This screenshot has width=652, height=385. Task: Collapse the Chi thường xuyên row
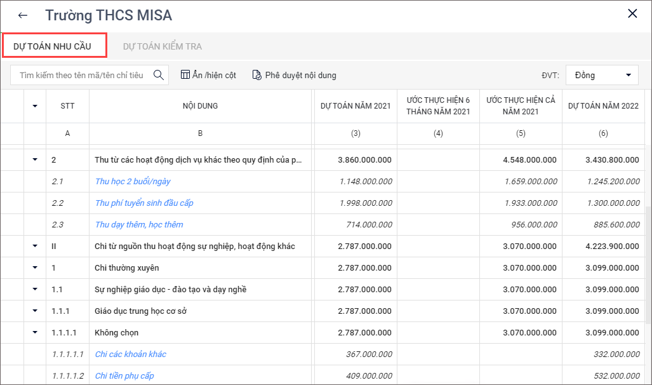coord(35,267)
